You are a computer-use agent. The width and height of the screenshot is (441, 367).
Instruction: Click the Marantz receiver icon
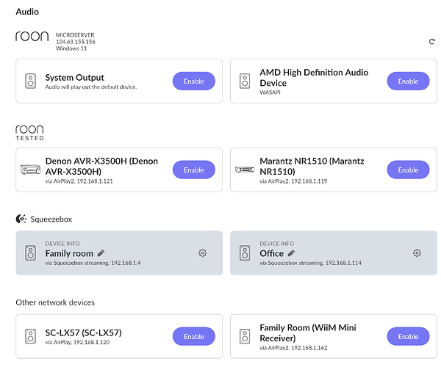(x=245, y=170)
